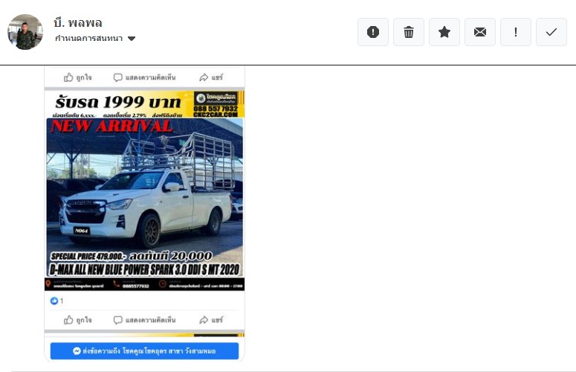
Task: Flag conversation as priority with exclamation mark
Action: click(x=515, y=32)
